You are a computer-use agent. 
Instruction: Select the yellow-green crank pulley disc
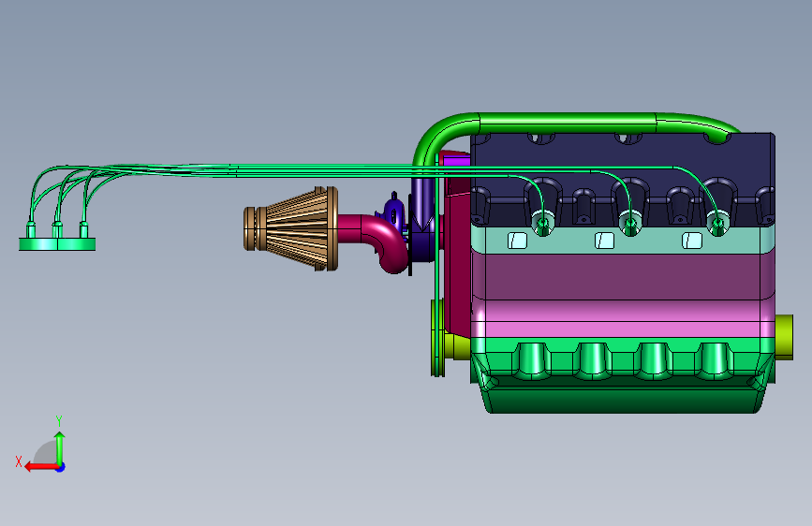[x=437, y=338]
